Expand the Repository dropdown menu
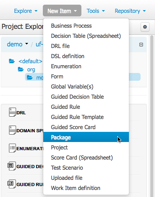The width and height of the screenshot is (155, 197). 130,11
